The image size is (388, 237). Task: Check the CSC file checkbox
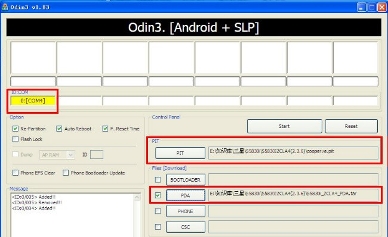point(158,227)
